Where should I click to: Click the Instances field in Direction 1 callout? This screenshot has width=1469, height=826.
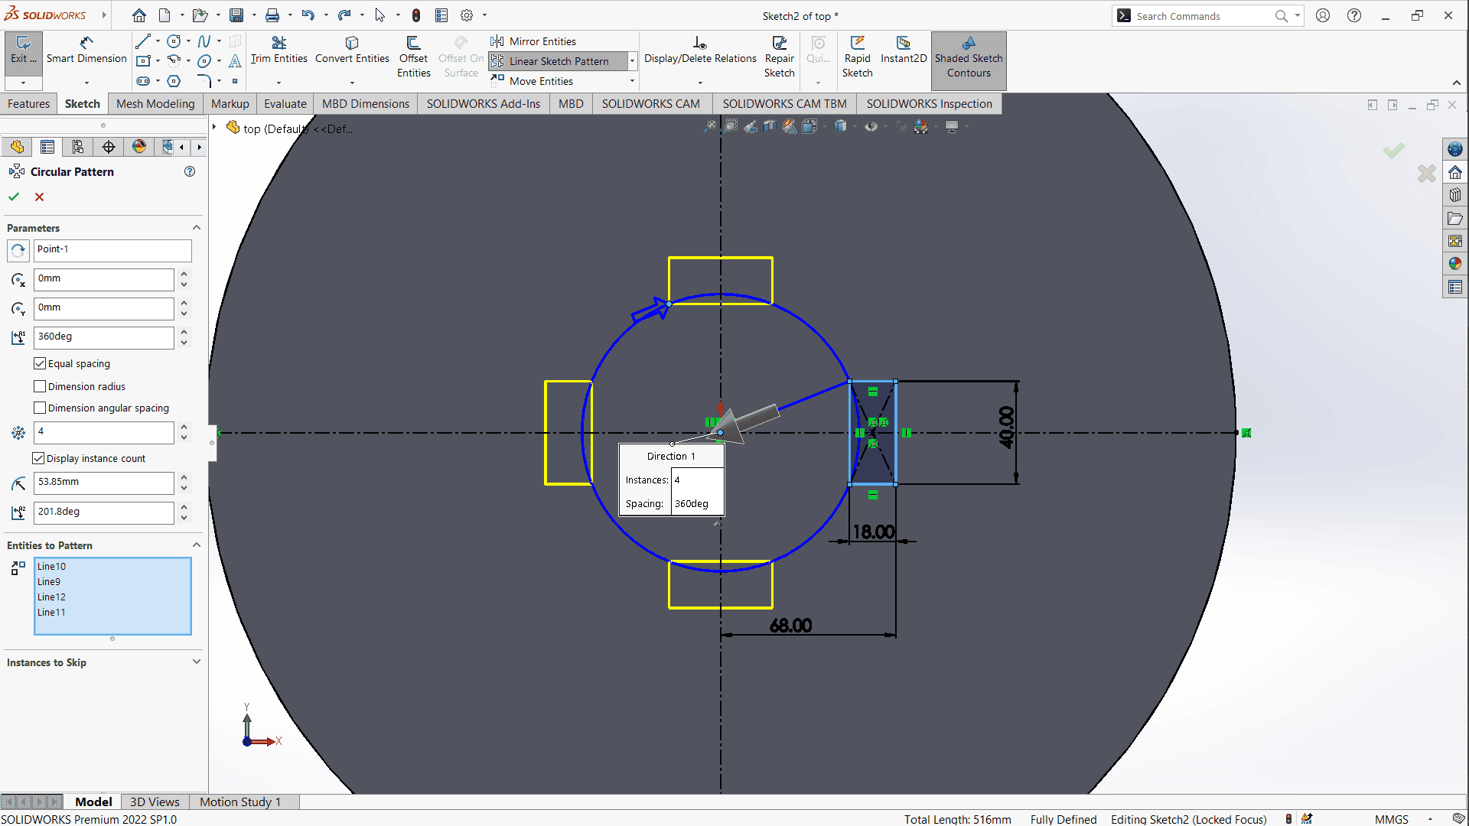[696, 480]
